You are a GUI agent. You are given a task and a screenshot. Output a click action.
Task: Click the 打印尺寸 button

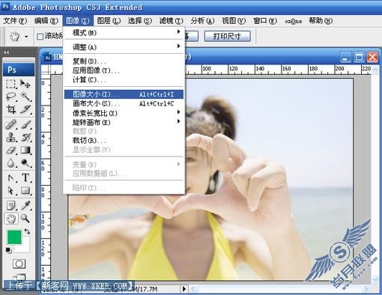point(227,37)
